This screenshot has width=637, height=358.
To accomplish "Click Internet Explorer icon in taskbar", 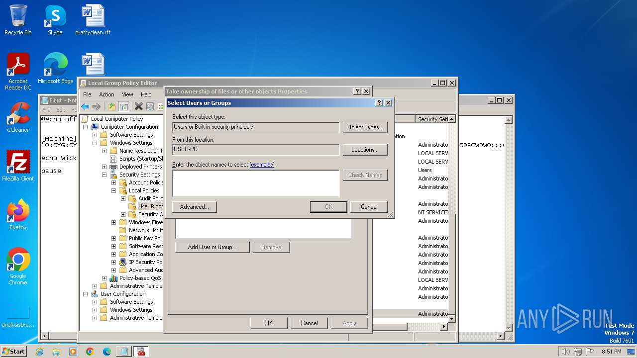I will (x=39, y=352).
